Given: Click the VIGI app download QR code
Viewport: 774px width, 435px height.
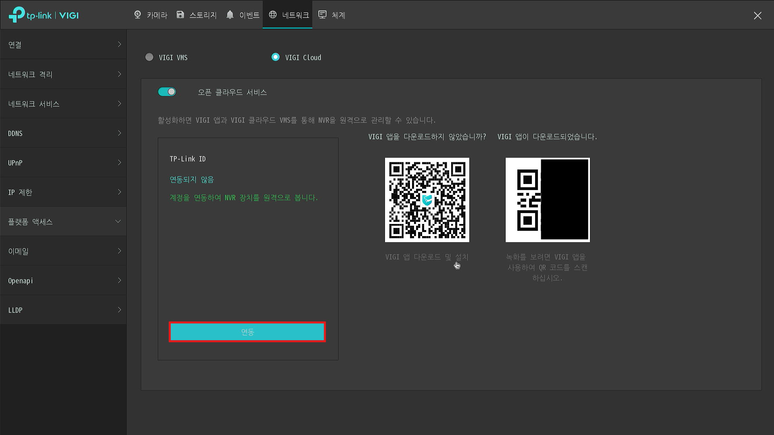Looking at the screenshot, I should tap(427, 200).
